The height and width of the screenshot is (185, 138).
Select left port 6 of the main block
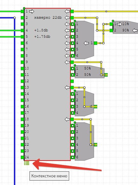[23, 43]
